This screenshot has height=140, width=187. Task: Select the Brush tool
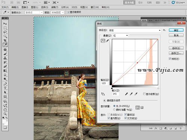point(5,54)
